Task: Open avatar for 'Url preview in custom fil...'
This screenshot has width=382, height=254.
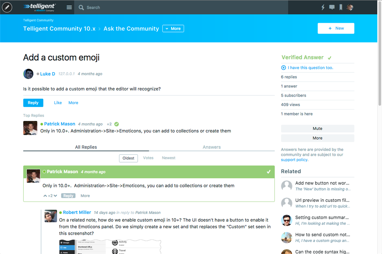Action: click(x=286, y=203)
